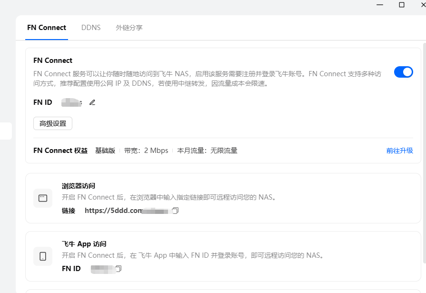Click the 基础版 plan label
This screenshot has width=426, height=293.
pyautogui.click(x=105, y=151)
